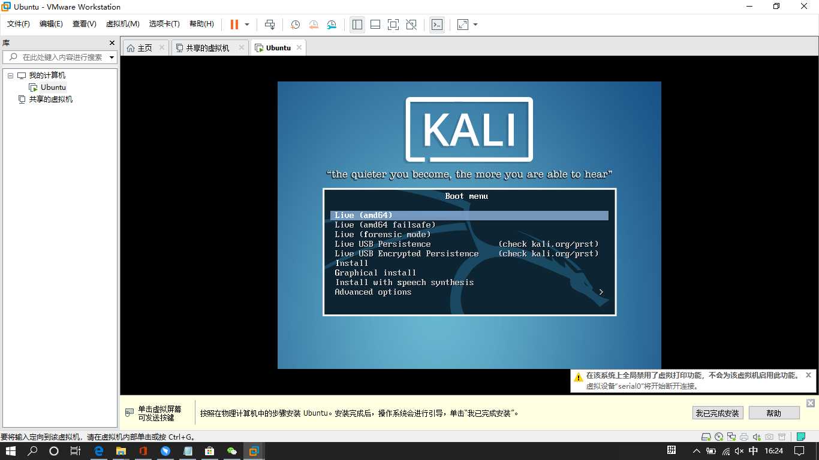Click the sound card status icon

(757, 437)
